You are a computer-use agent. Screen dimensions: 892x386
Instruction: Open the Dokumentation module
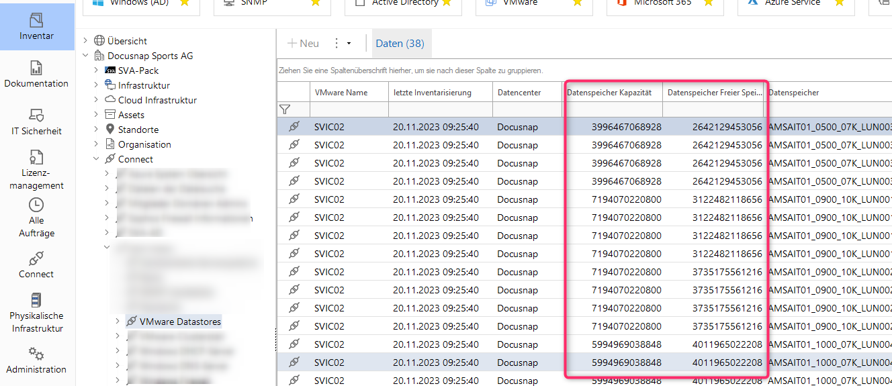point(36,75)
